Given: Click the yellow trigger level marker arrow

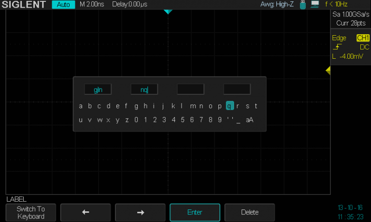Looking at the screenshot, I should coord(328,71).
